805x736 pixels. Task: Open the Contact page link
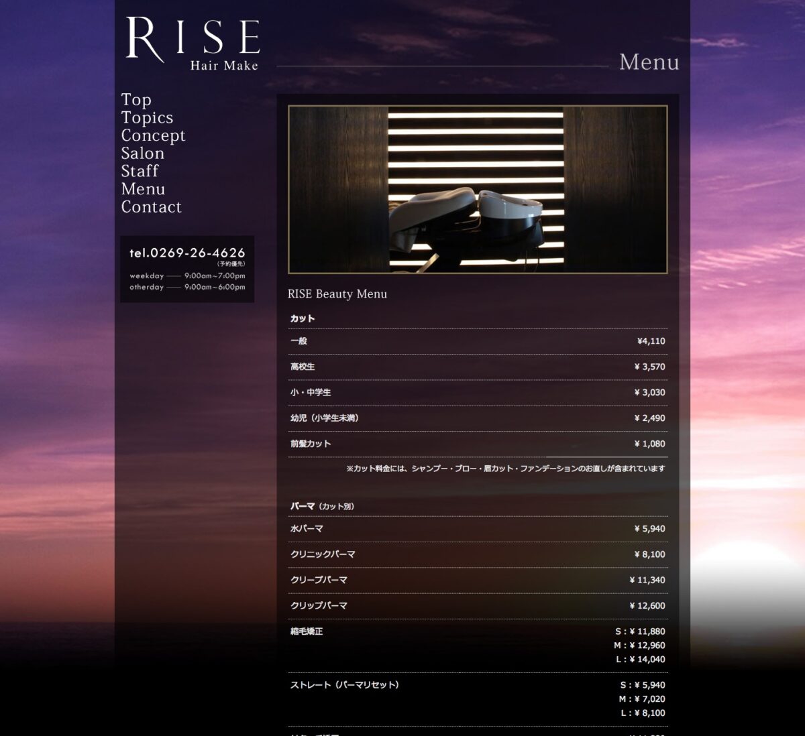coord(151,208)
